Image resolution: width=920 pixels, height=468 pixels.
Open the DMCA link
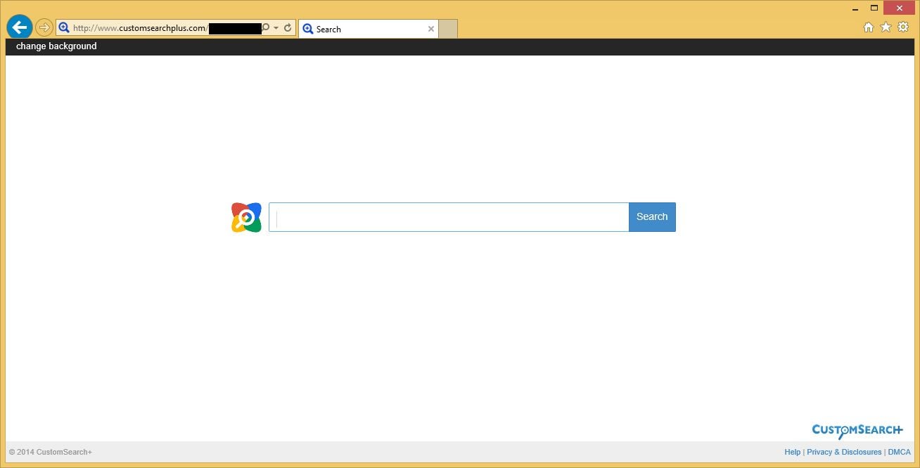pyautogui.click(x=899, y=452)
